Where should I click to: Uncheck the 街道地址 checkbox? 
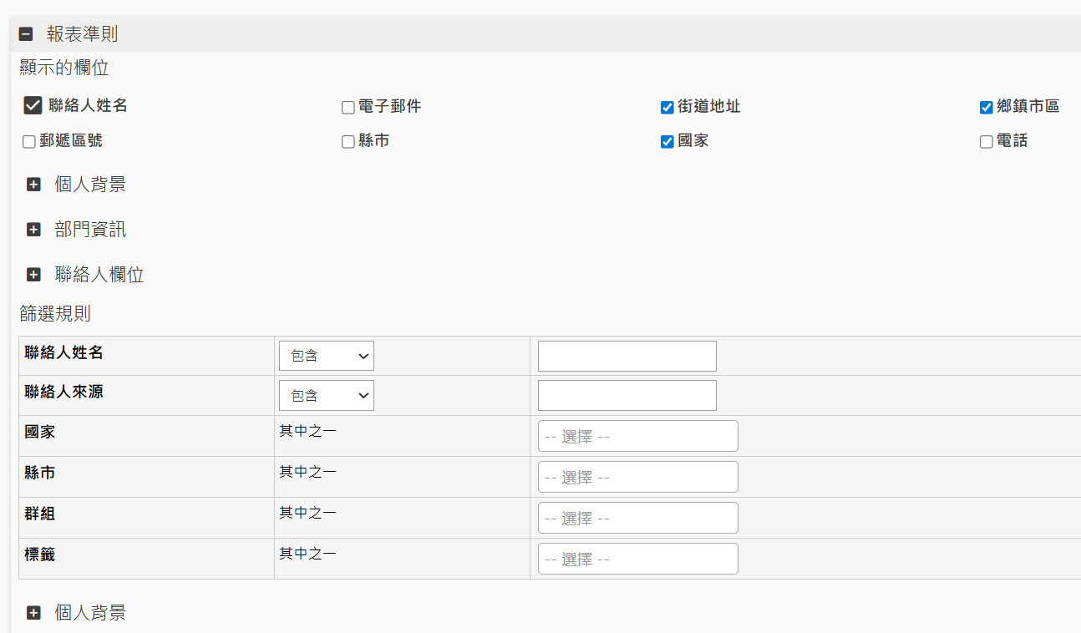click(x=667, y=107)
